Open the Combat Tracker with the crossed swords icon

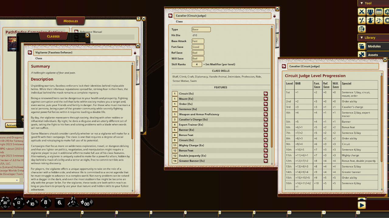pyautogui.click(x=362, y=12)
